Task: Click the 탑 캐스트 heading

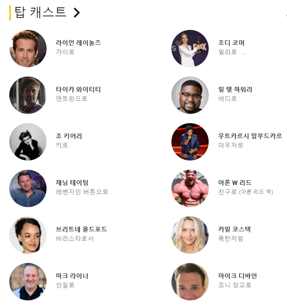Action: point(40,12)
